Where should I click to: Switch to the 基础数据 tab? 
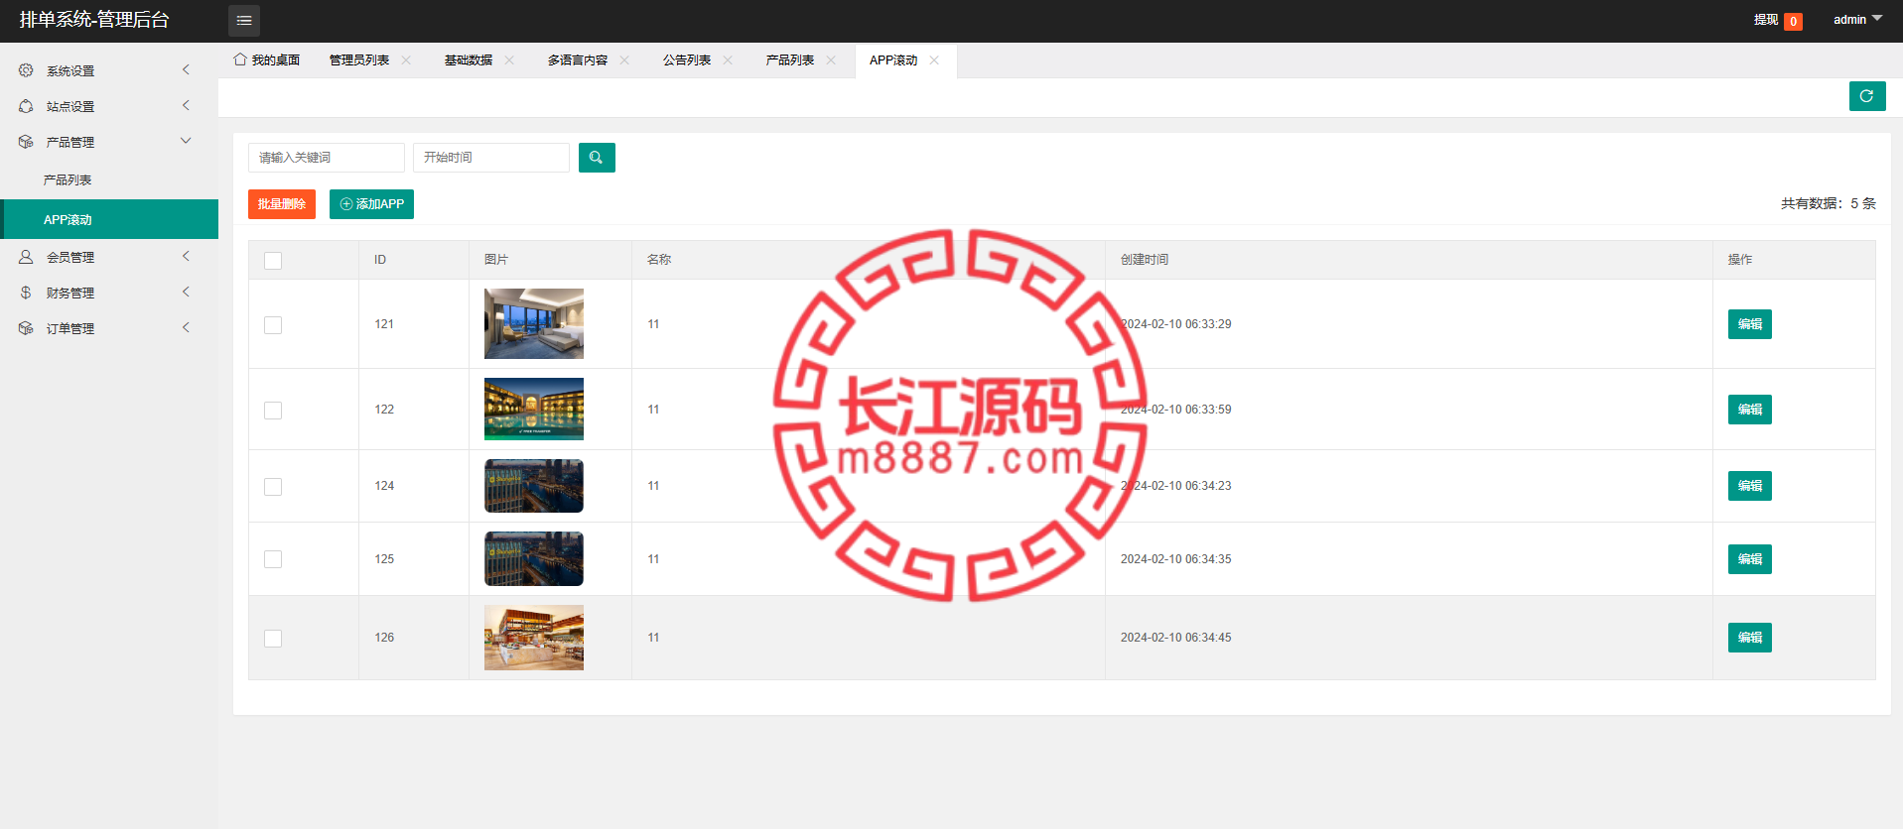[469, 60]
